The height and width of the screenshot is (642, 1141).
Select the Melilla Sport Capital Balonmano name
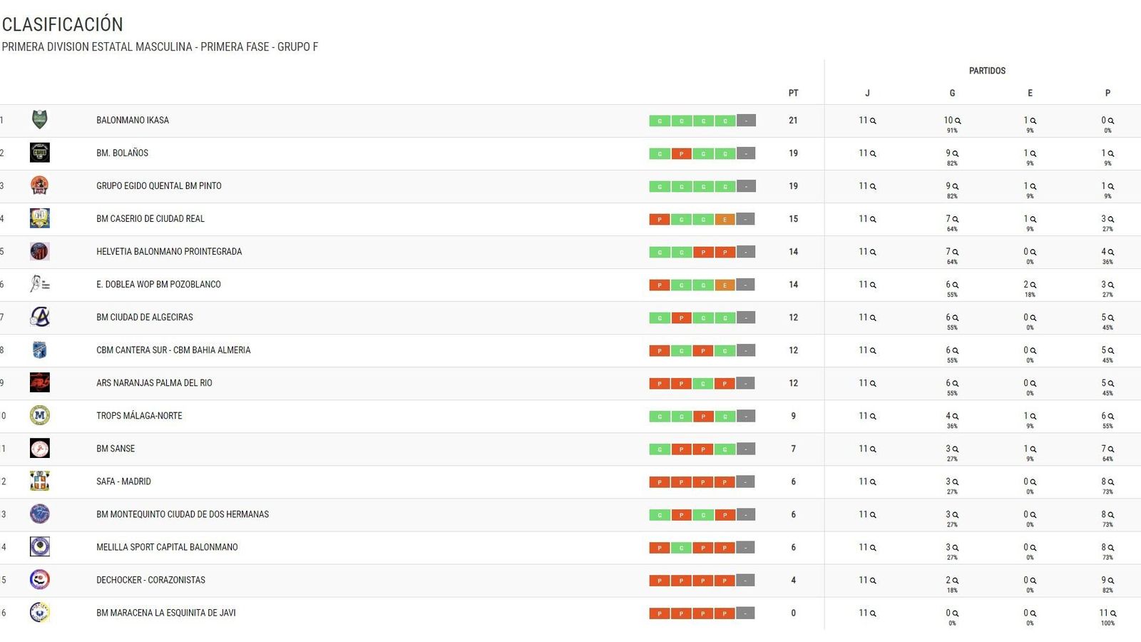167,547
